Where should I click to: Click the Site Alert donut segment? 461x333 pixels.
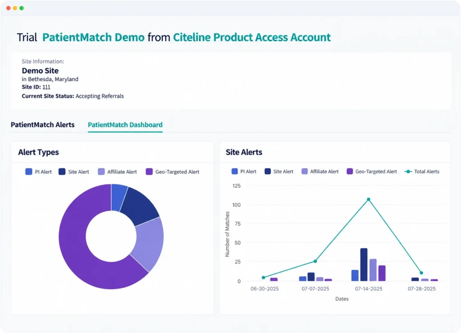140,206
